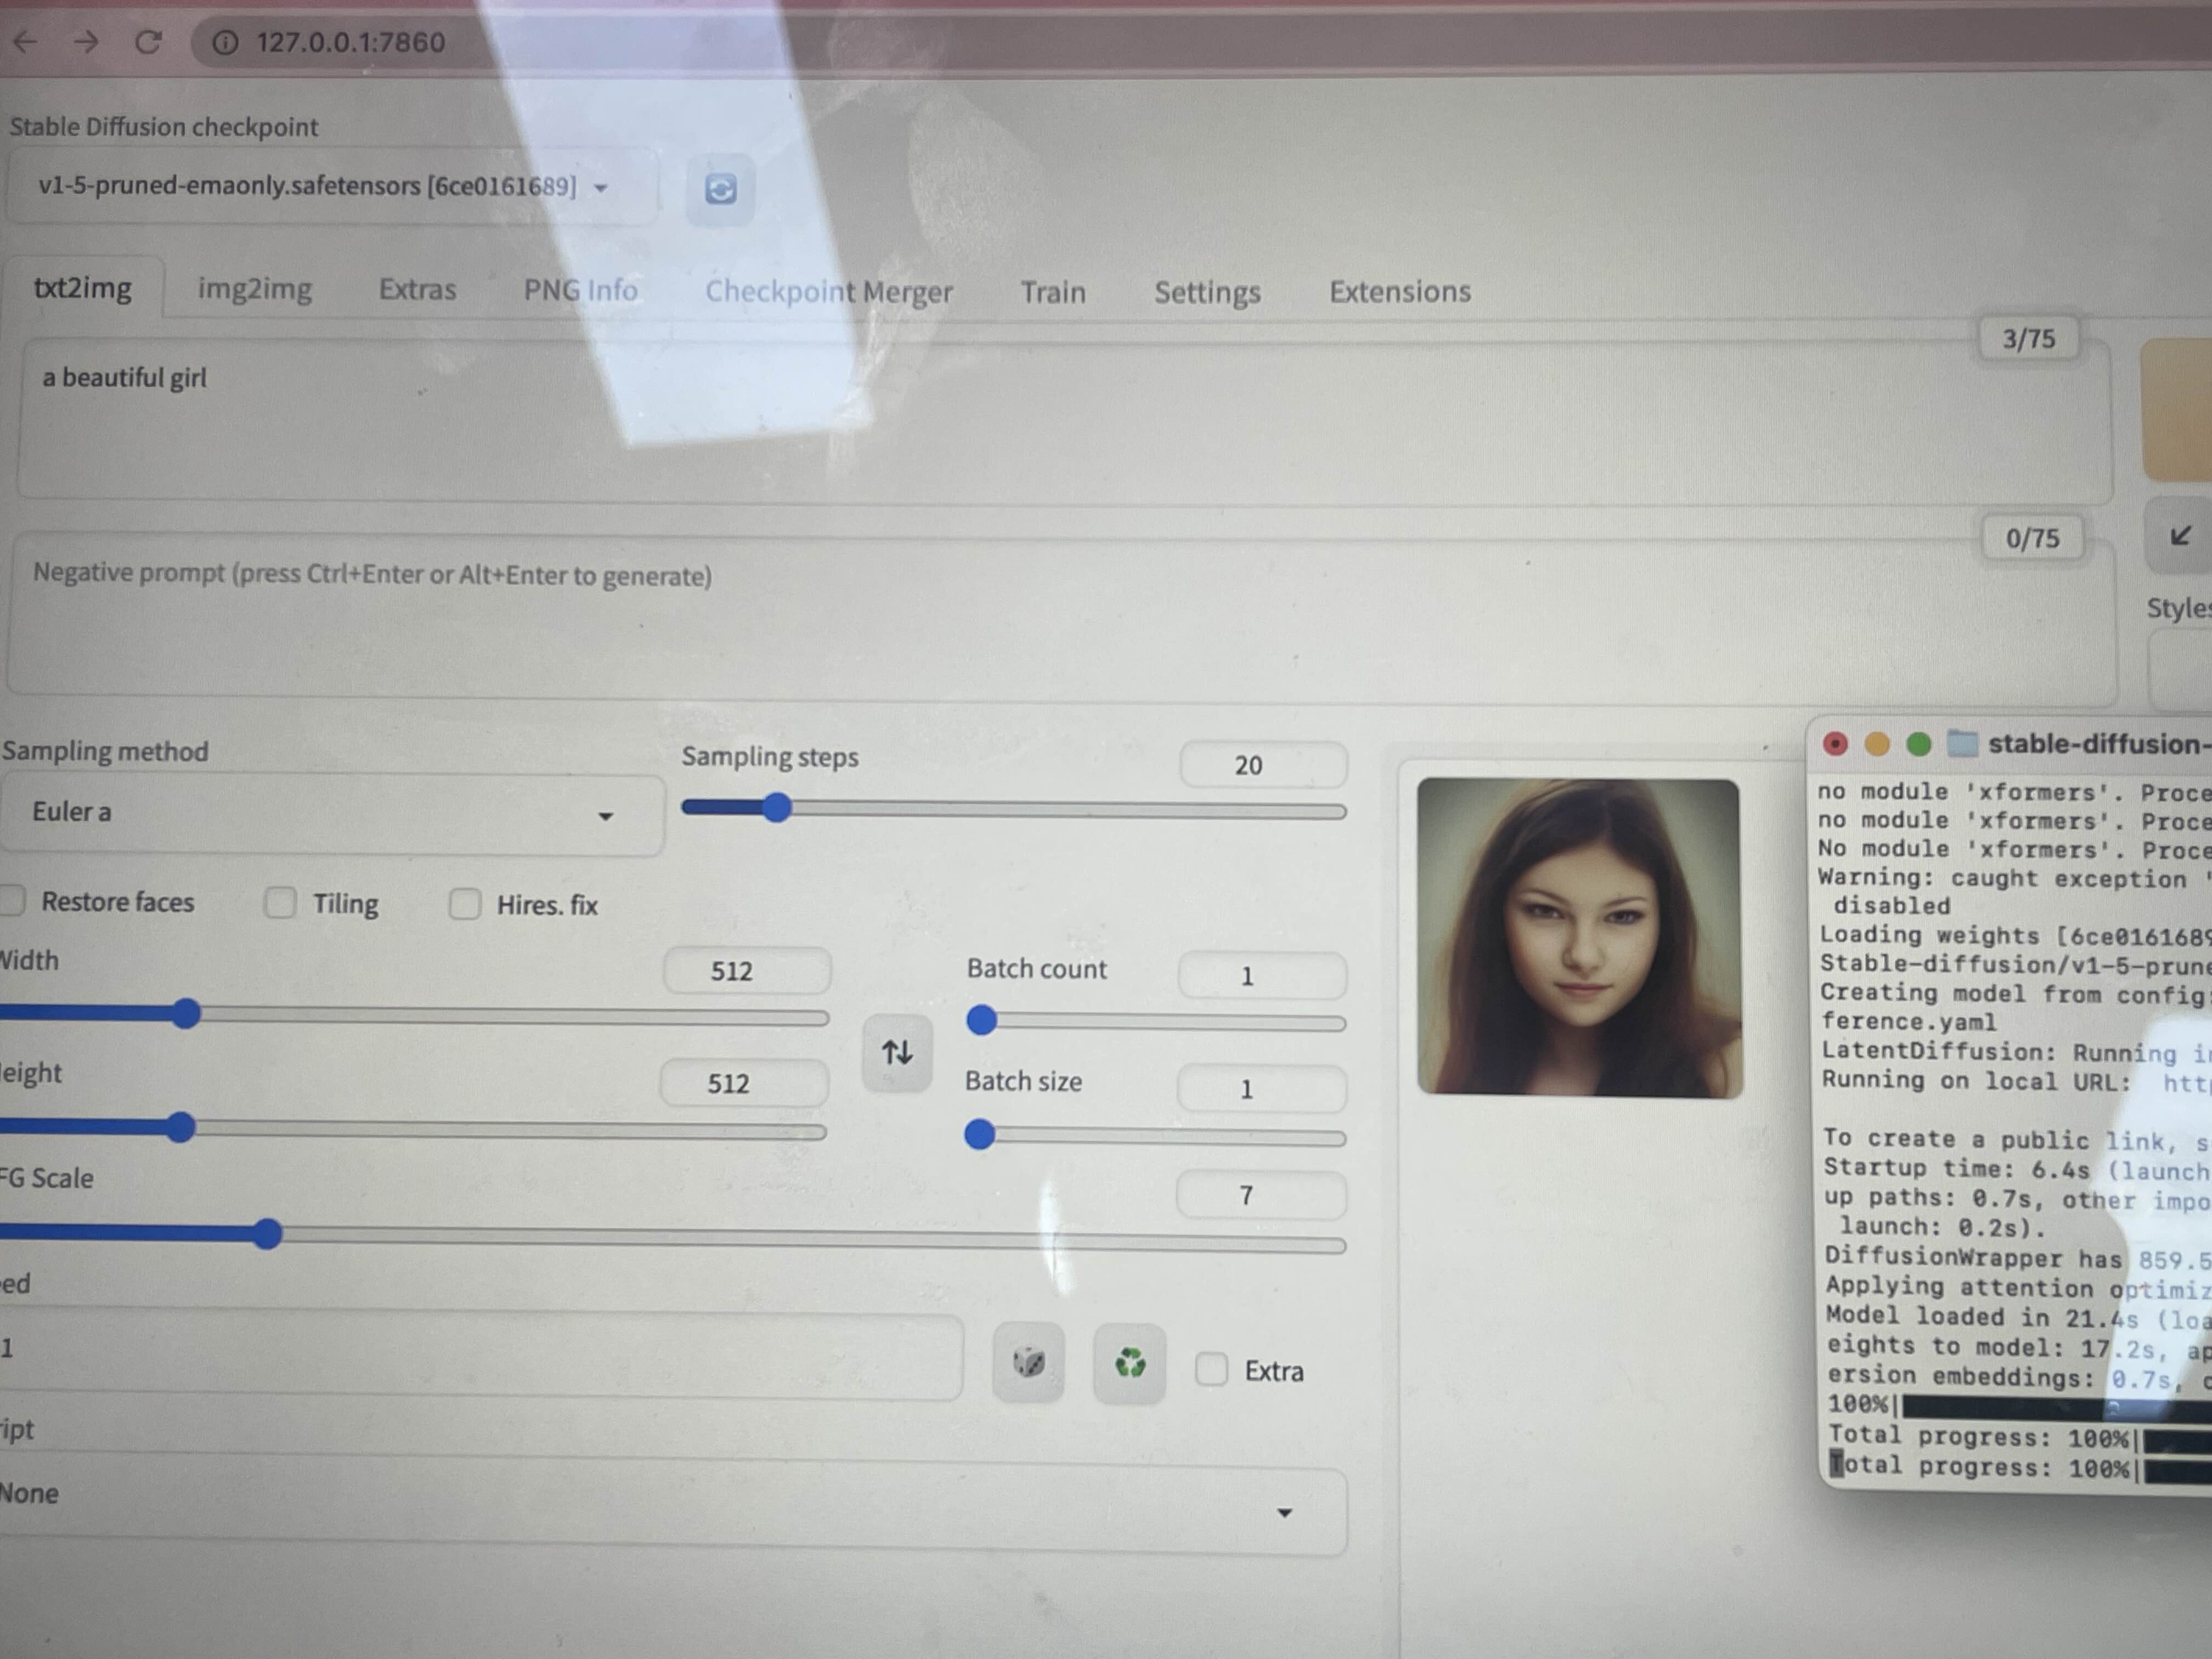
Task: Click the refresh checkpoint list icon
Action: pos(720,189)
